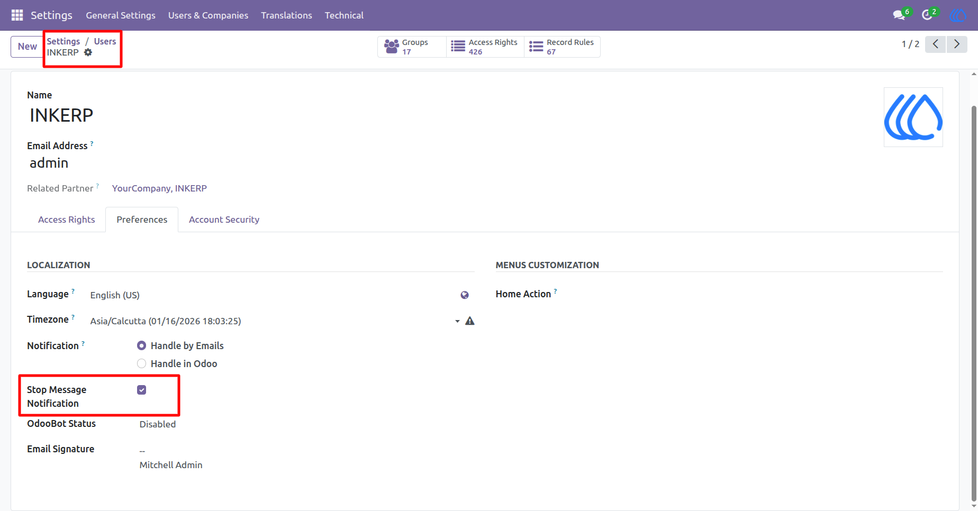Click the timezone warning triangle icon
Viewport: 978px width, 511px height.
tap(470, 321)
